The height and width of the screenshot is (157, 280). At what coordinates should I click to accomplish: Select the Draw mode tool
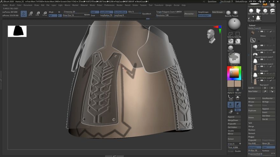coord(24,14)
